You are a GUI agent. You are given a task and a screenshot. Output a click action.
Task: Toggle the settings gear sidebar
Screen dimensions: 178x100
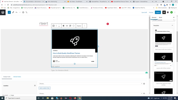[164, 12]
